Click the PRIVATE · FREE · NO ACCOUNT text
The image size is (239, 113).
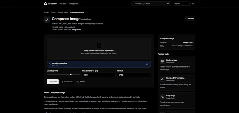(x=63, y=27)
